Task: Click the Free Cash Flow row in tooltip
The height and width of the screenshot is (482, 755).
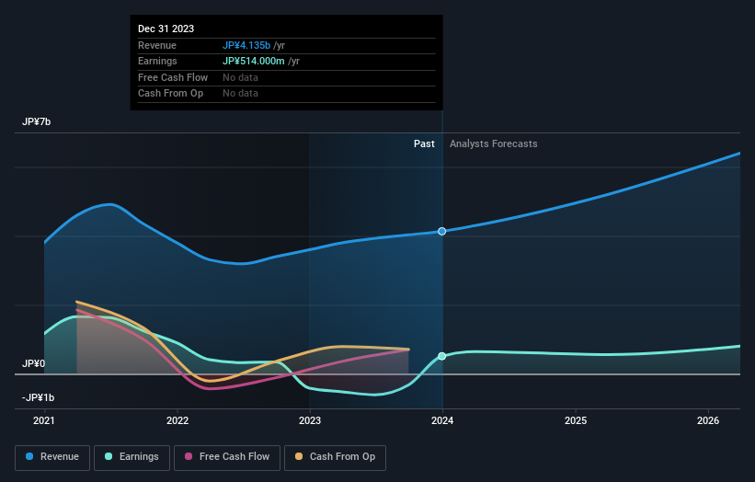Action: (287, 77)
